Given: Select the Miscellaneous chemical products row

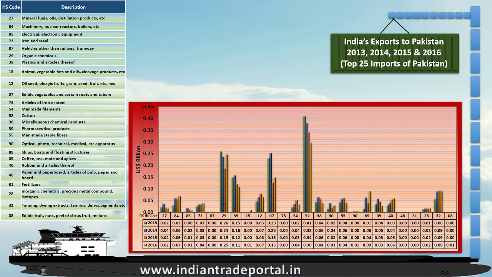Looking at the screenshot, I should pos(63,122).
